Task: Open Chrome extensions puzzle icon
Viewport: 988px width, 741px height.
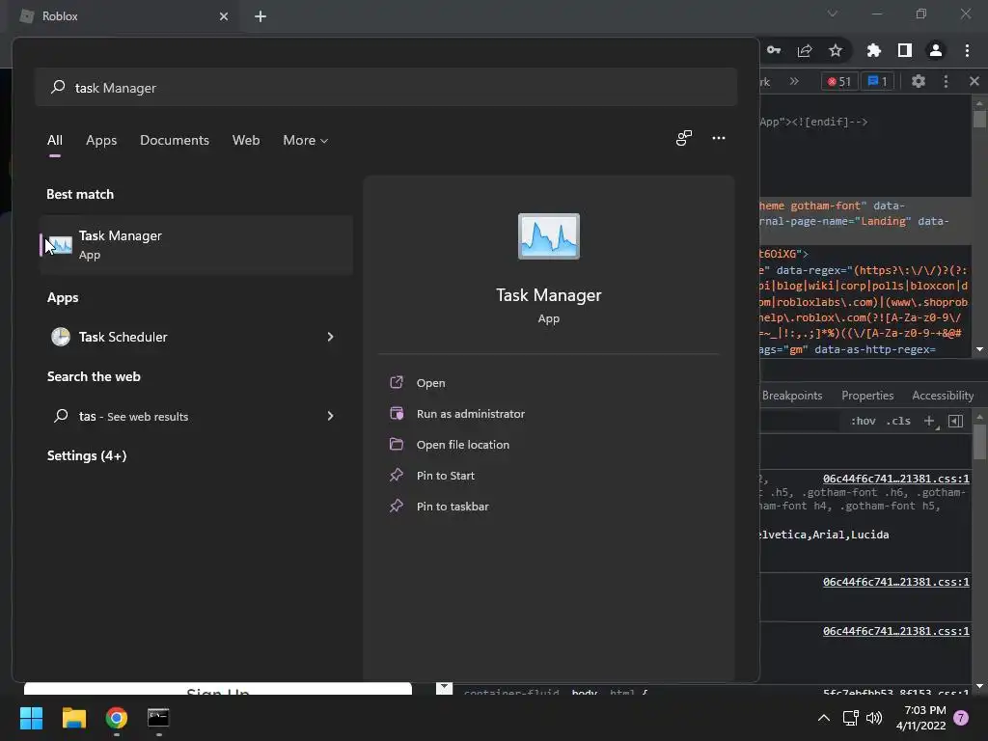Action: pos(873,50)
